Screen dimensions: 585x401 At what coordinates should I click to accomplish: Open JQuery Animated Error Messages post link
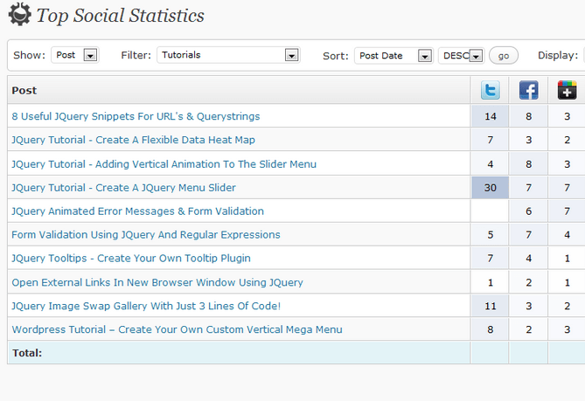tap(137, 211)
